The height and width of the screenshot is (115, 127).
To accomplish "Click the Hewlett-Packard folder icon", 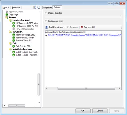I will [x=10, y=20].
